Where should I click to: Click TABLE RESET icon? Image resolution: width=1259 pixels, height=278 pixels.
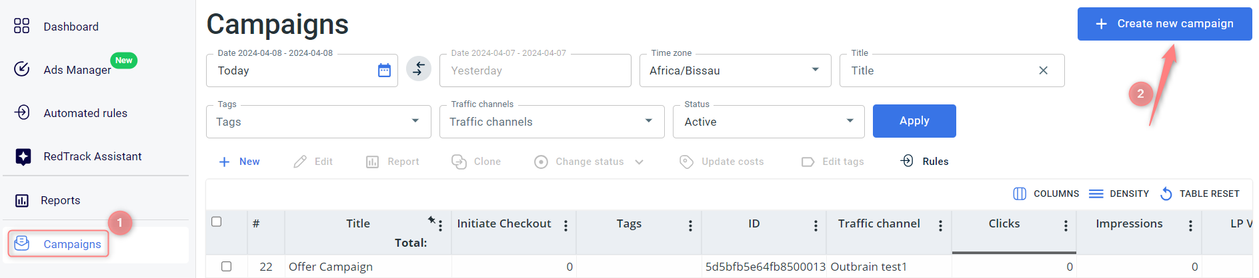[x=1166, y=194]
